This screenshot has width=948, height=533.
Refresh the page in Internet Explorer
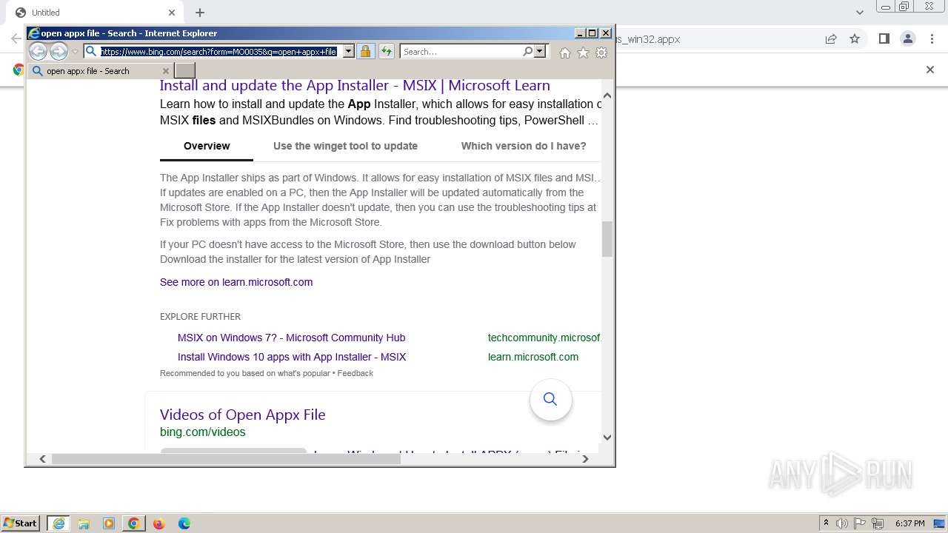(x=387, y=52)
